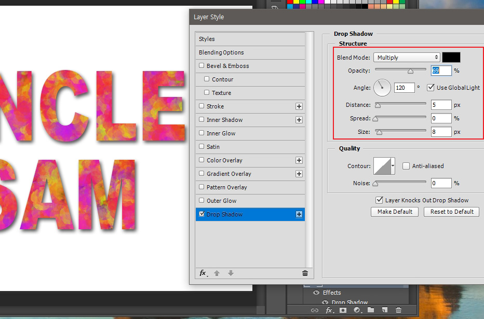
Task: Toggle visibility eye for Effects
Action: (x=316, y=293)
